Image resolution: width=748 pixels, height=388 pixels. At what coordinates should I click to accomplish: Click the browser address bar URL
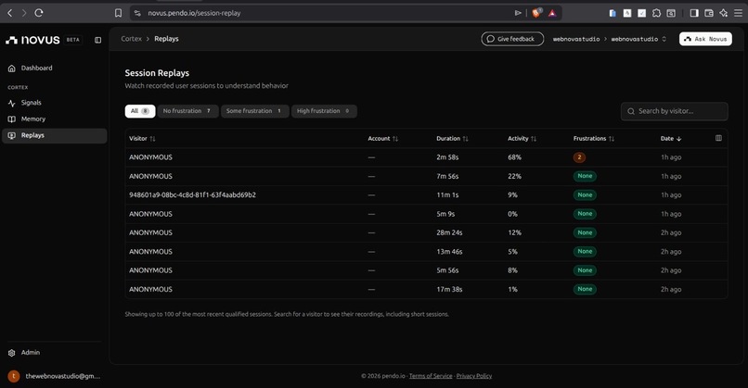point(194,13)
